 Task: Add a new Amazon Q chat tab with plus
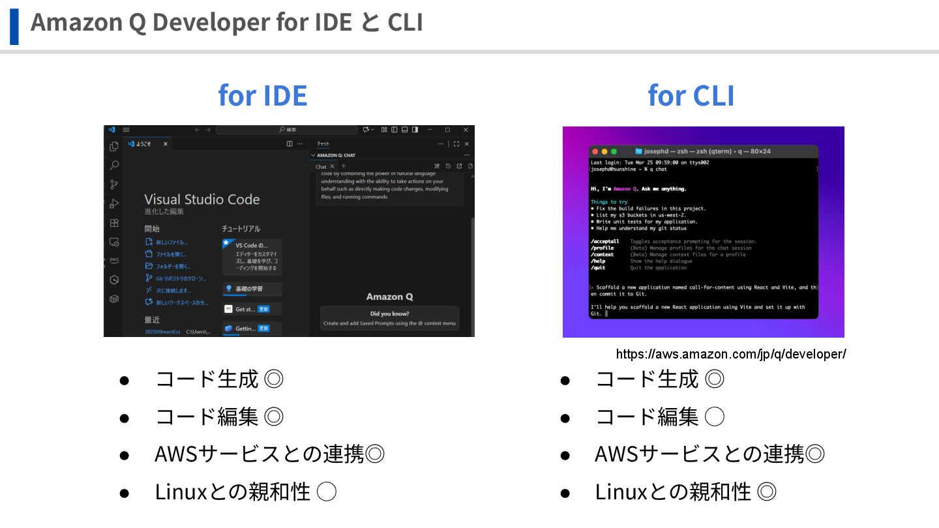point(344,166)
